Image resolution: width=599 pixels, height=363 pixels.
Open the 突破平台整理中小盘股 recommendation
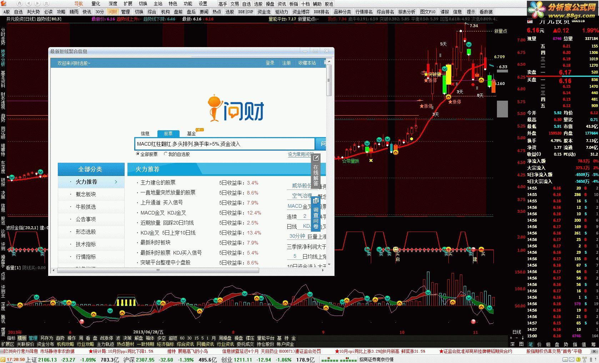(165, 262)
